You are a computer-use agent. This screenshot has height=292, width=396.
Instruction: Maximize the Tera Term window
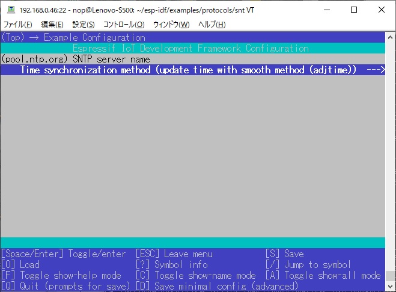(x=354, y=10)
